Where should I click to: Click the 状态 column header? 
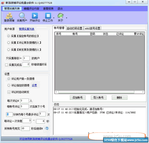coord(105,34)
